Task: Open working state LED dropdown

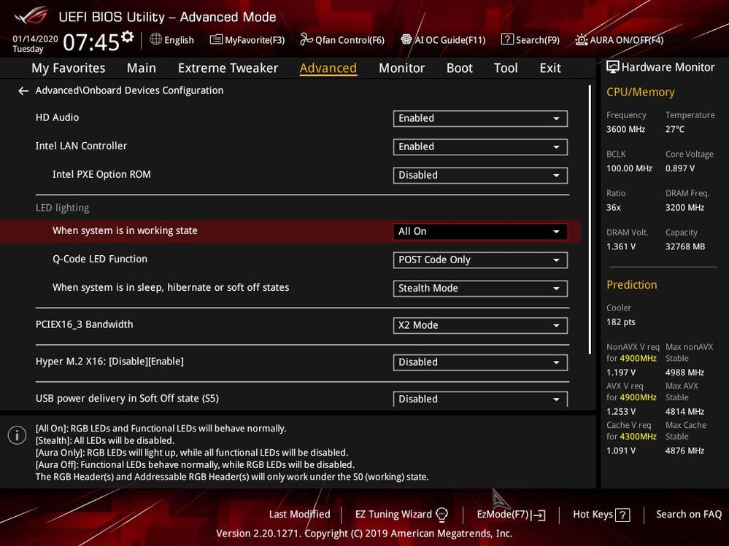Action: tap(480, 231)
